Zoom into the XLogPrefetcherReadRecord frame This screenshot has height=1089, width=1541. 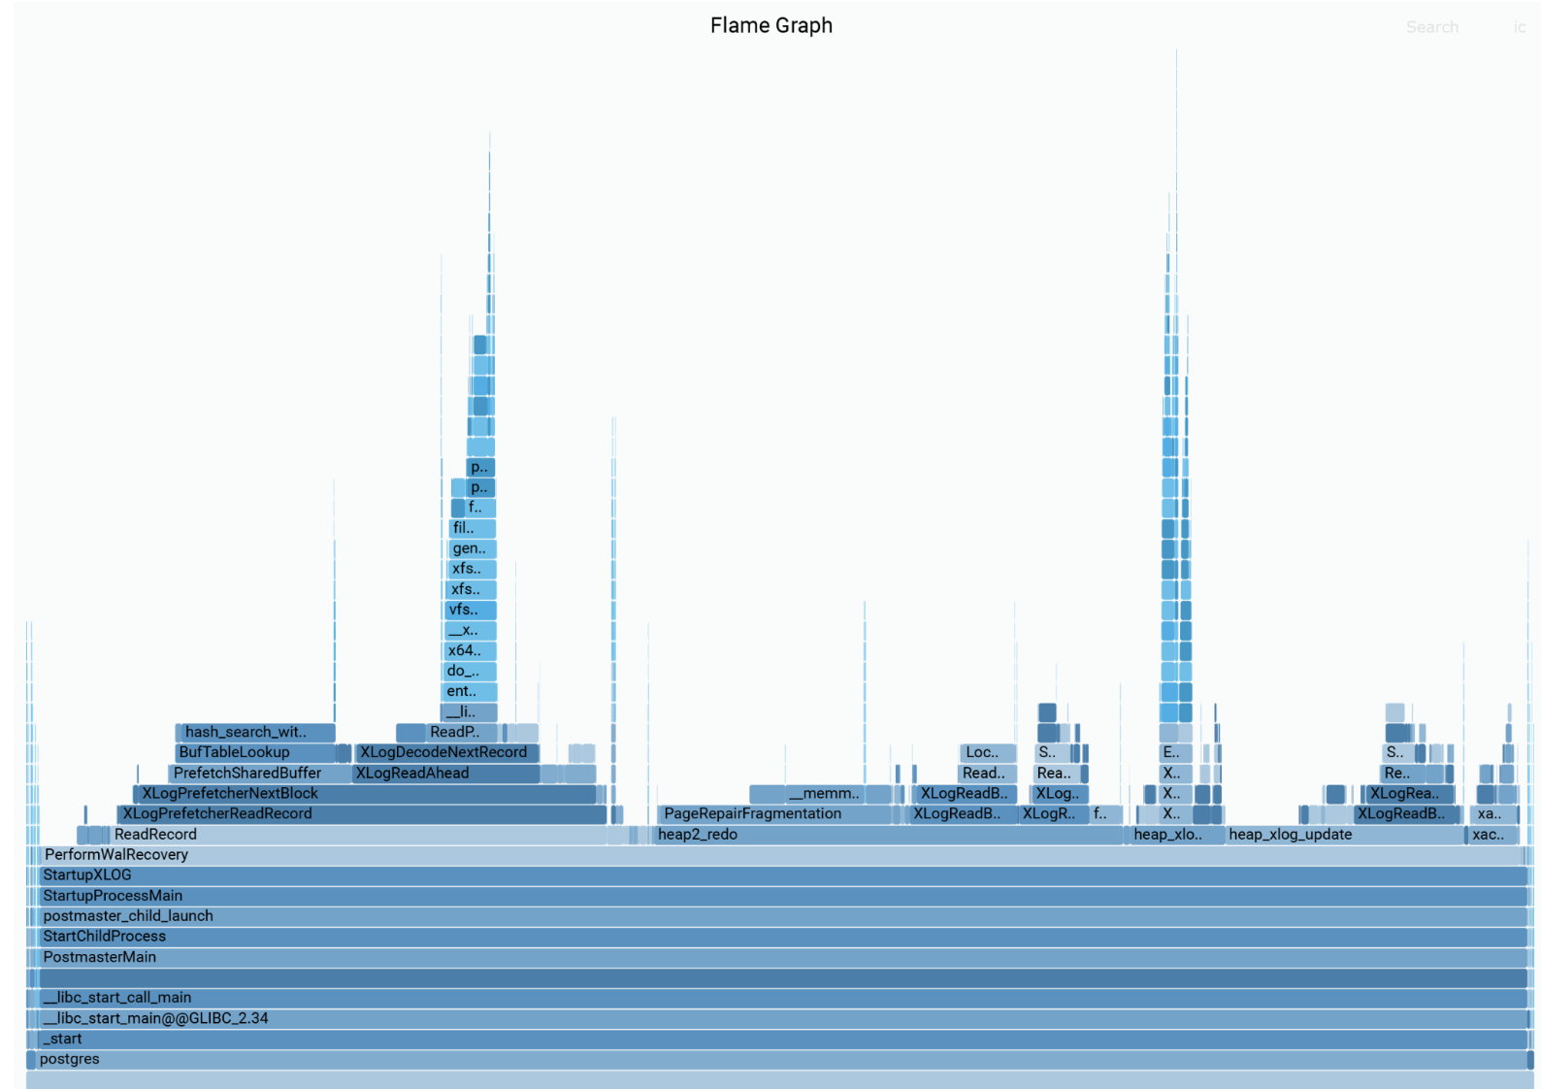click(x=362, y=814)
